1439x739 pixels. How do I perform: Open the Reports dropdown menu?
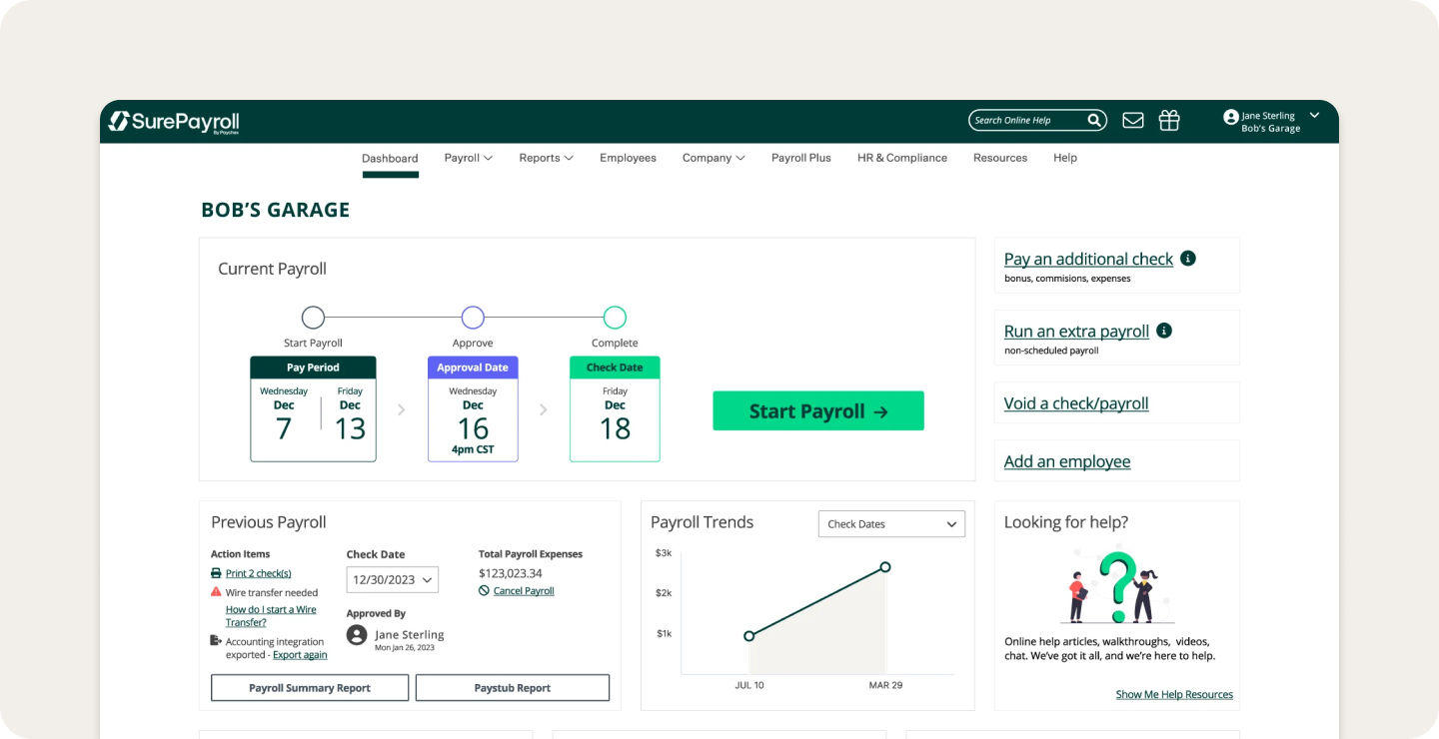pos(546,158)
